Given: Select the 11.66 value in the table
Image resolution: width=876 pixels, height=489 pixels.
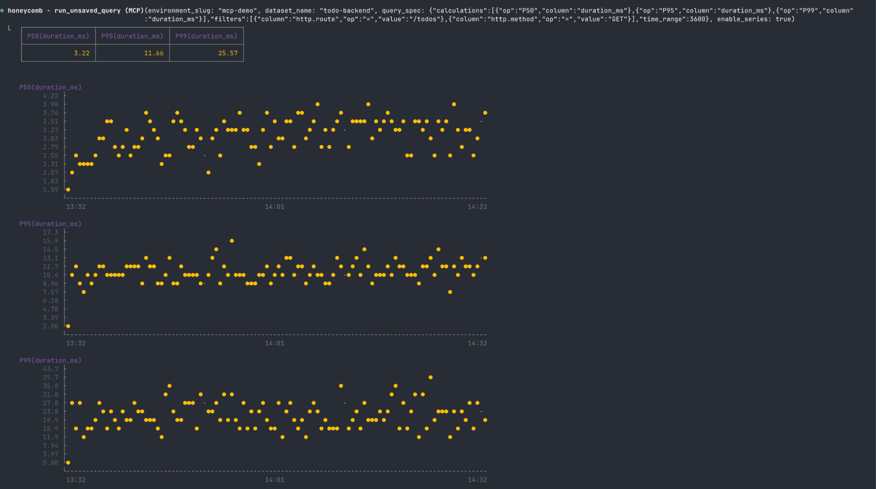Looking at the screenshot, I should click(x=154, y=53).
